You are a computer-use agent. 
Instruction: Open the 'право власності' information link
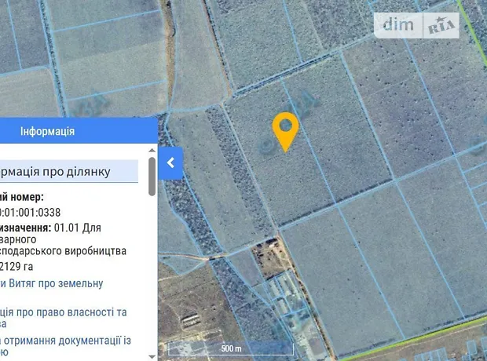click(x=63, y=312)
